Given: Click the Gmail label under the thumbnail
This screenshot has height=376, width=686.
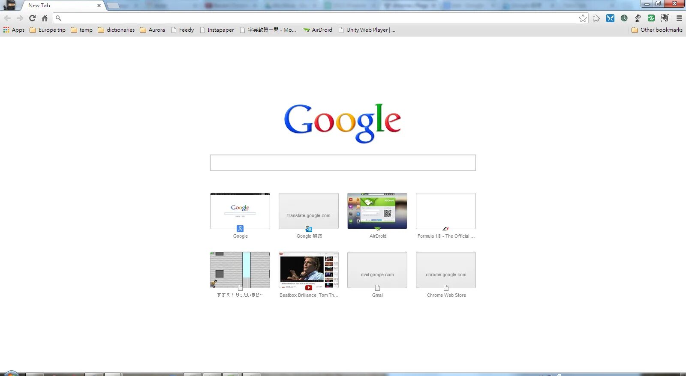Looking at the screenshot, I should pos(378,295).
